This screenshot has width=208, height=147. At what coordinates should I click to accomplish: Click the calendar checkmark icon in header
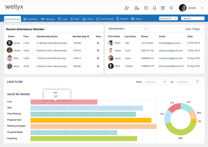coord(163,8)
